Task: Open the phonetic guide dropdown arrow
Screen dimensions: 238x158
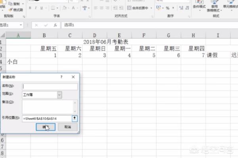Action: [x=89, y=8]
